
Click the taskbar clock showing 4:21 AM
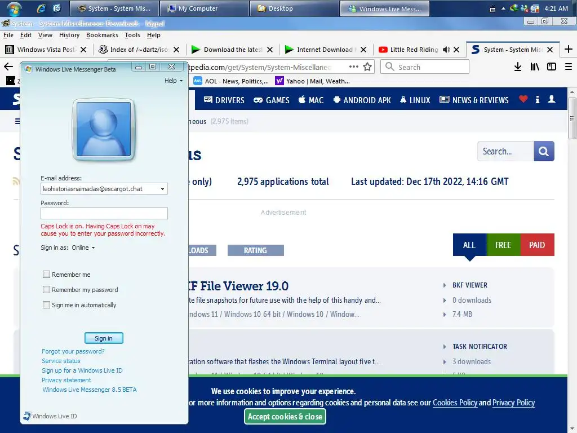pyautogui.click(x=556, y=8)
